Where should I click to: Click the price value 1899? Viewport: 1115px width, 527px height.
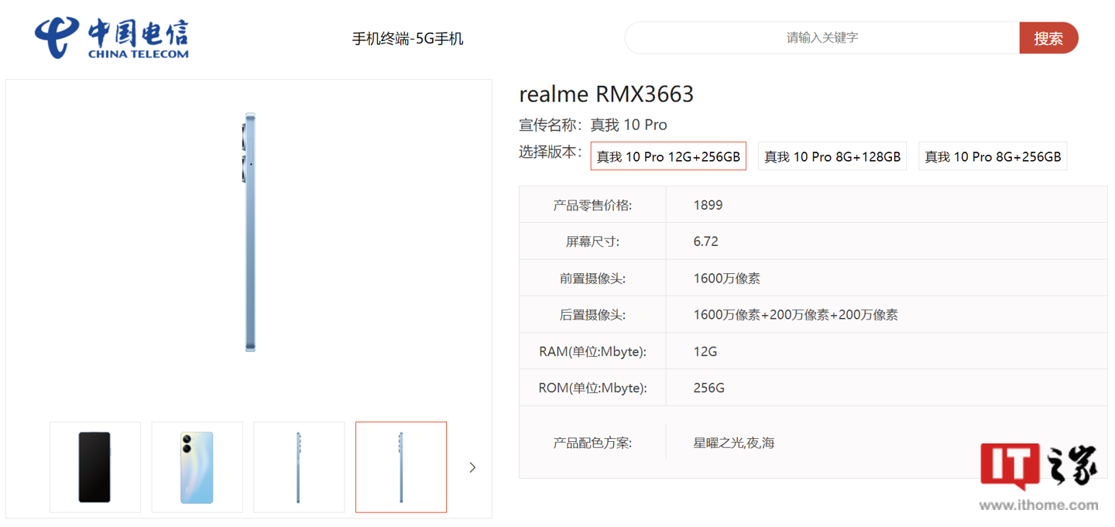point(708,205)
